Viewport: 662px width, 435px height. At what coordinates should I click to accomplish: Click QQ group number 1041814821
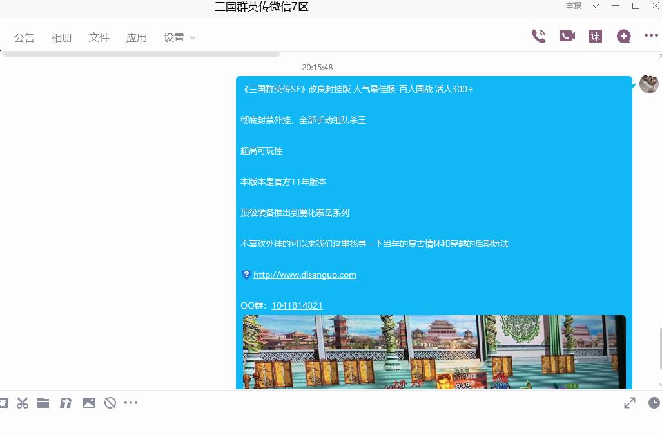[x=297, y=305]
